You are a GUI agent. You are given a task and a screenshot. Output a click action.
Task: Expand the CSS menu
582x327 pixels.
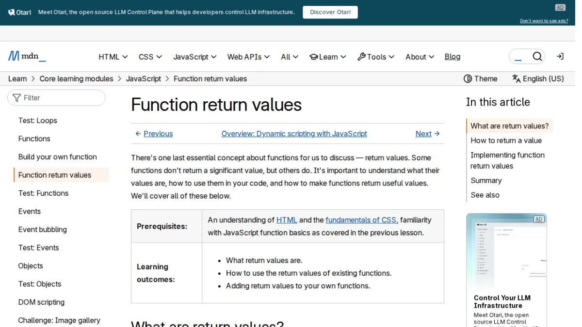(150, 57)
